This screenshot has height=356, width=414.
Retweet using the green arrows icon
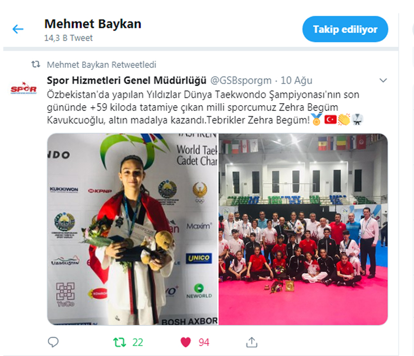click(x=120, y=342)
